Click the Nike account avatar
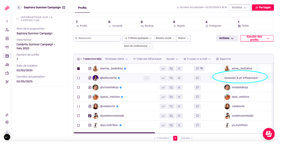This screenshot has height=145, width=281. (7, 137)
